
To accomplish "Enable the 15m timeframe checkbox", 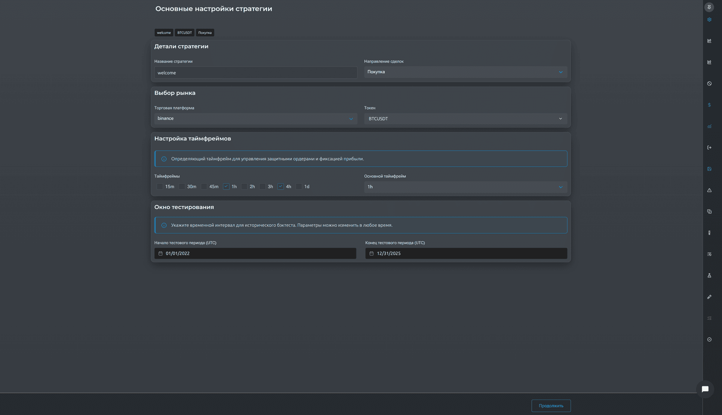I will [x=160, y=187].
